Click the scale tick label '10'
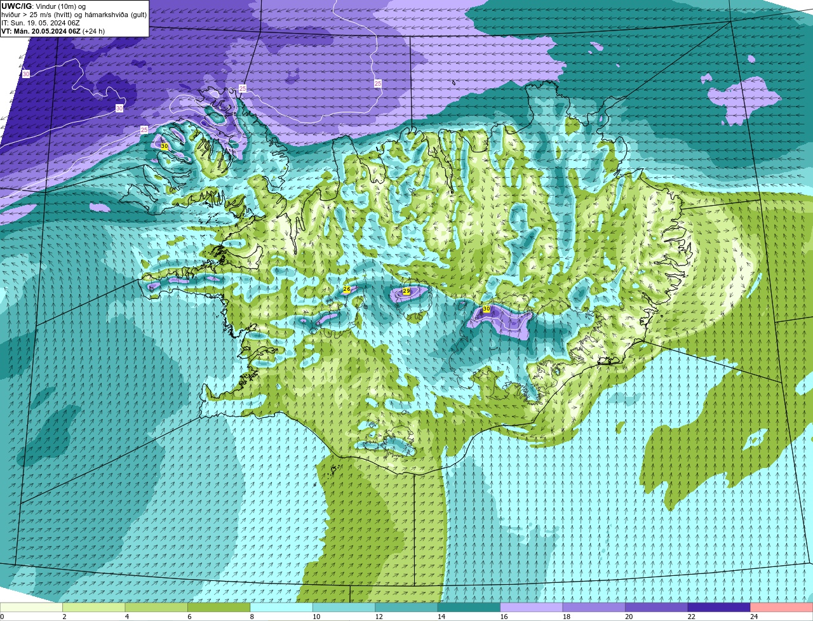The image size is (813, 621). (316, 617)
